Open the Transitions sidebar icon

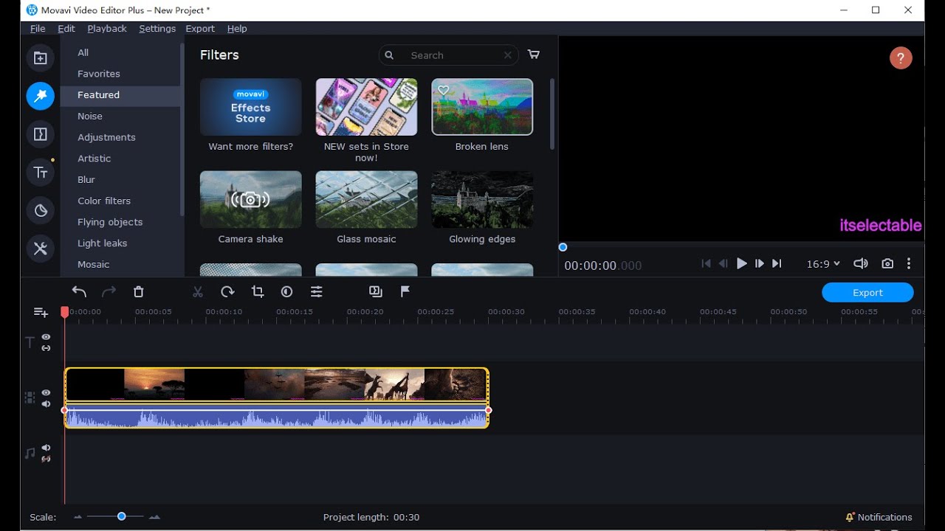click(40, 134)
